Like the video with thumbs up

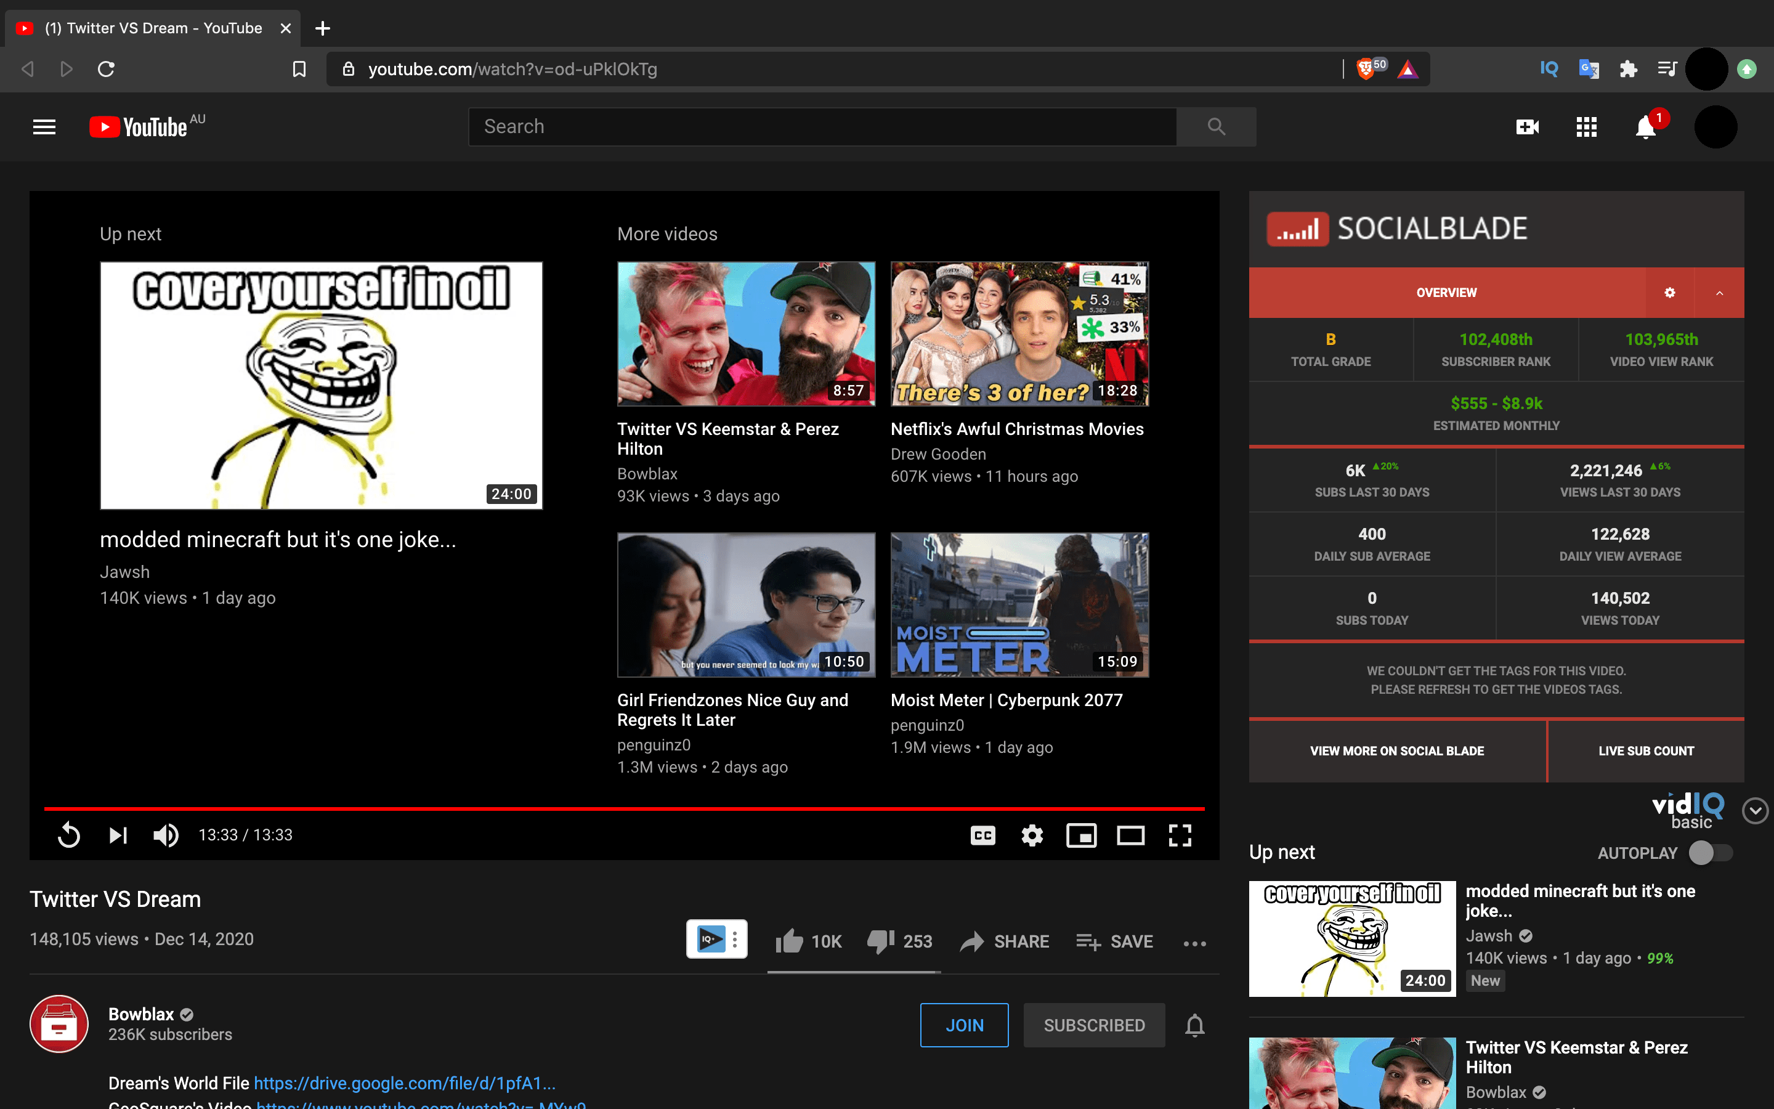pos(791,941)
